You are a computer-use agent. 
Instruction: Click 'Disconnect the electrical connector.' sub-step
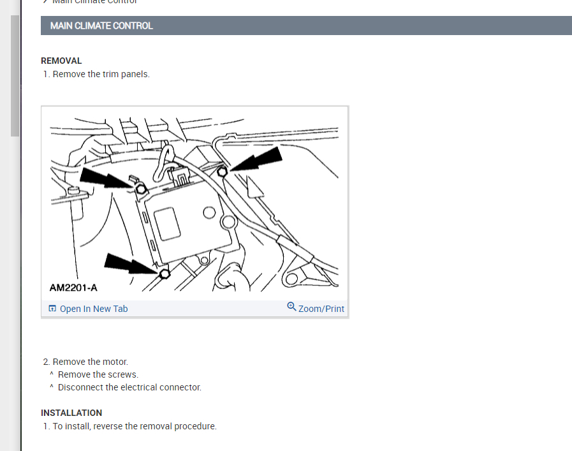129,387
